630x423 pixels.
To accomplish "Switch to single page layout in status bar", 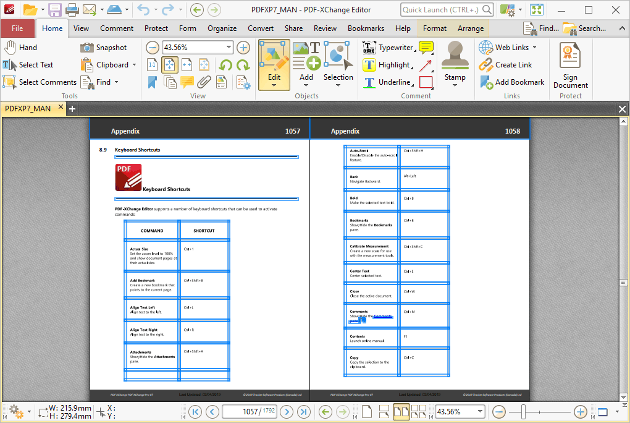I will [x=367, y=412].
